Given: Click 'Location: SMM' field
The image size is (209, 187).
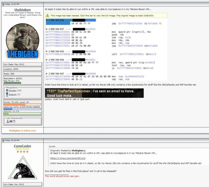Looking at the screenshot, I should [x=22, y=69].
